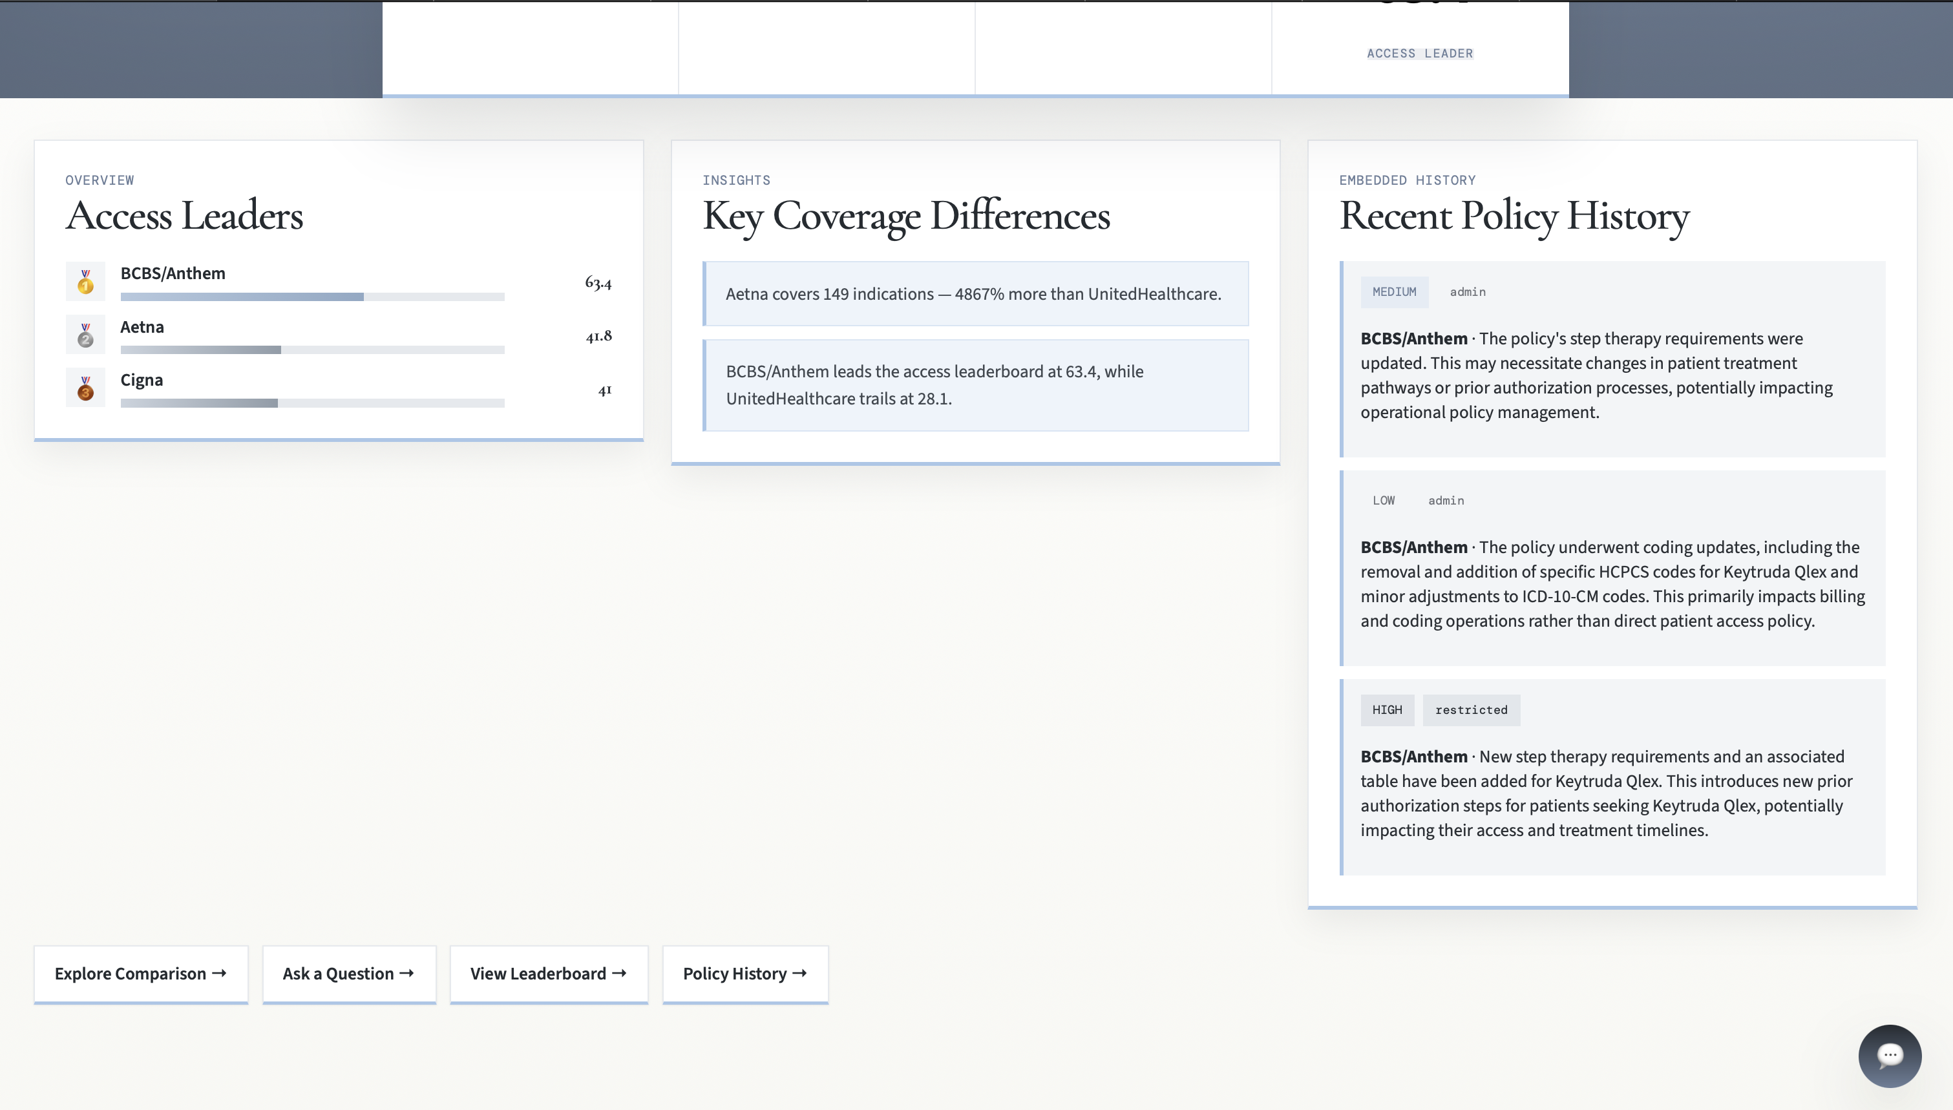1953x1110 pixels.
Task: Click the Aetna score progress bar
Action: pyautogui.click(x=311, y=350)
